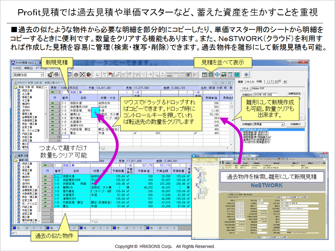Click the row 1 green marker in the lower table
335x251 pixels.
pyautogui.click(x=45, y=176)
